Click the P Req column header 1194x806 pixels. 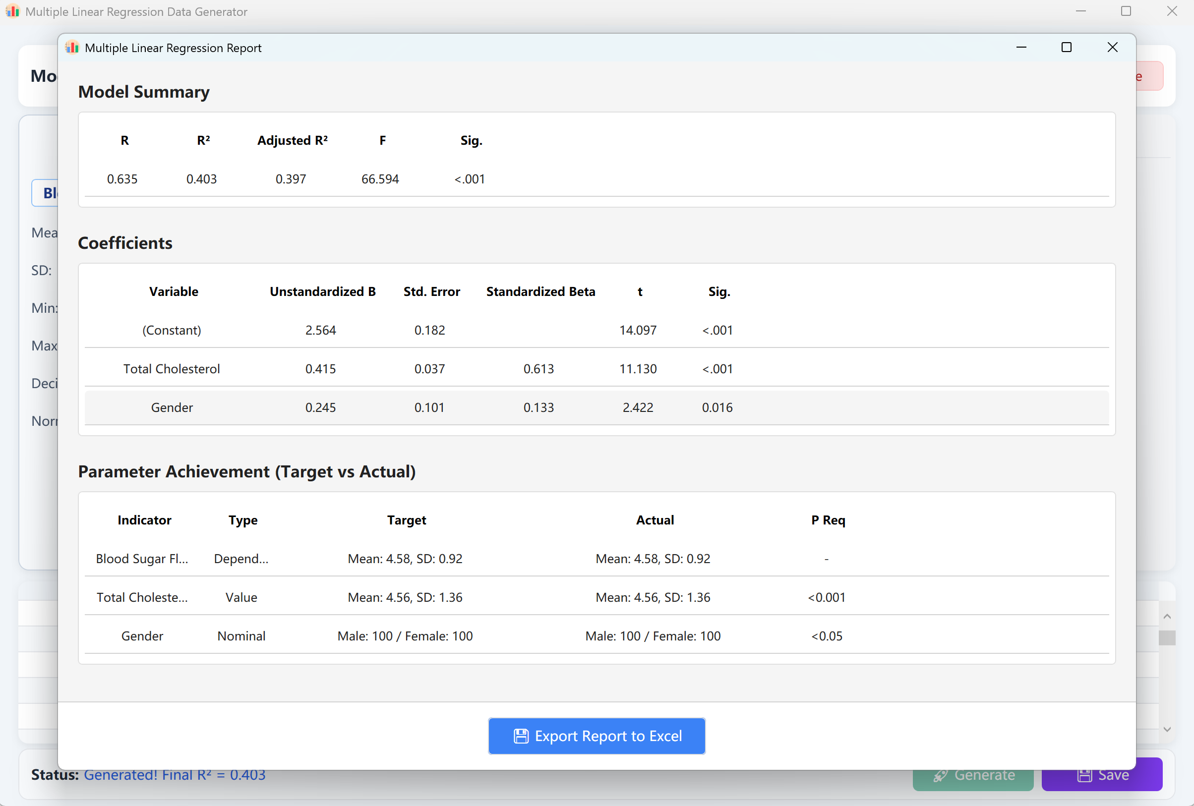(828, 520)
